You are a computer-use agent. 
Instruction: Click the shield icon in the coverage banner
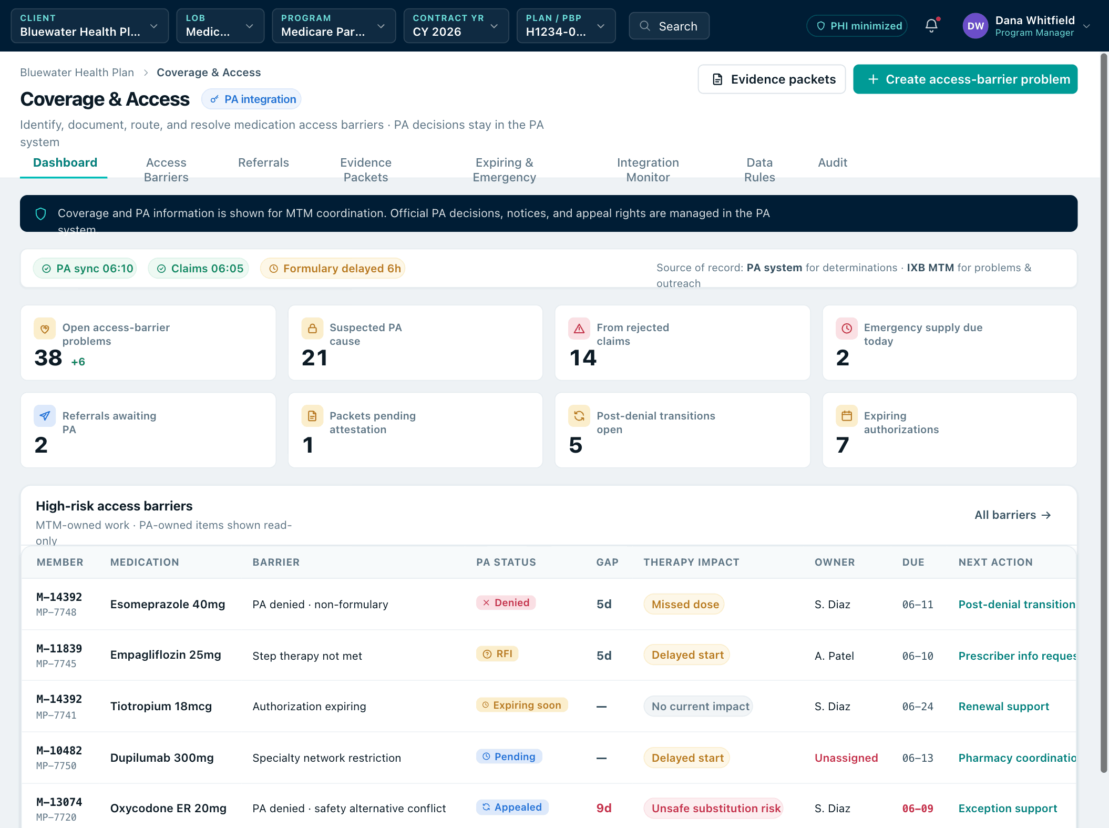pyautogui.click(x=41, y=213)
